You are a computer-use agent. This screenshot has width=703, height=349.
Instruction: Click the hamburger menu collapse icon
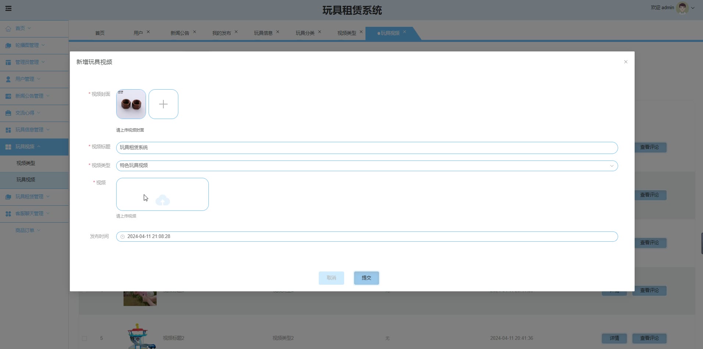8,8
